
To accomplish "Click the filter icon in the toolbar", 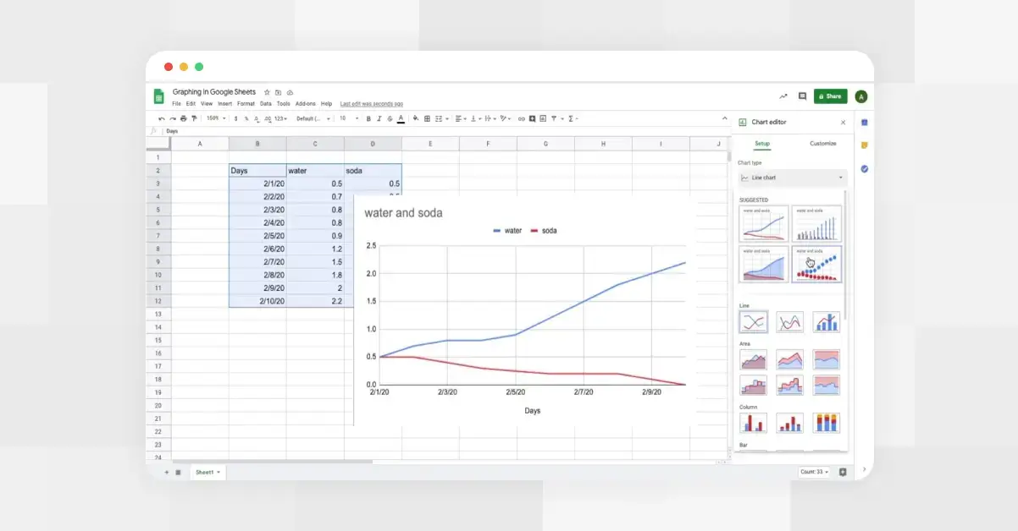I will (554, 118).
